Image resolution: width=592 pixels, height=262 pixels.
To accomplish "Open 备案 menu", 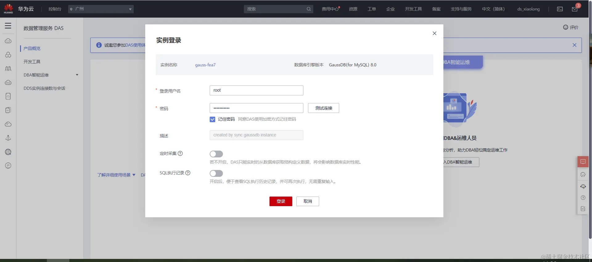I will click(x=436, y=9).
